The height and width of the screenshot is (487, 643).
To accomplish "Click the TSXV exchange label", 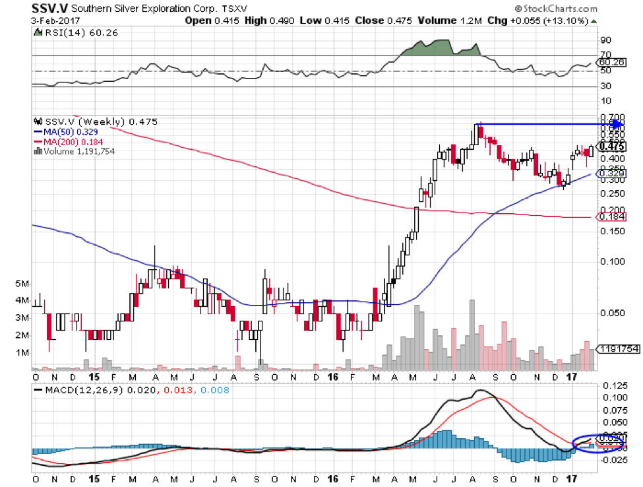I will click(235, 9).
